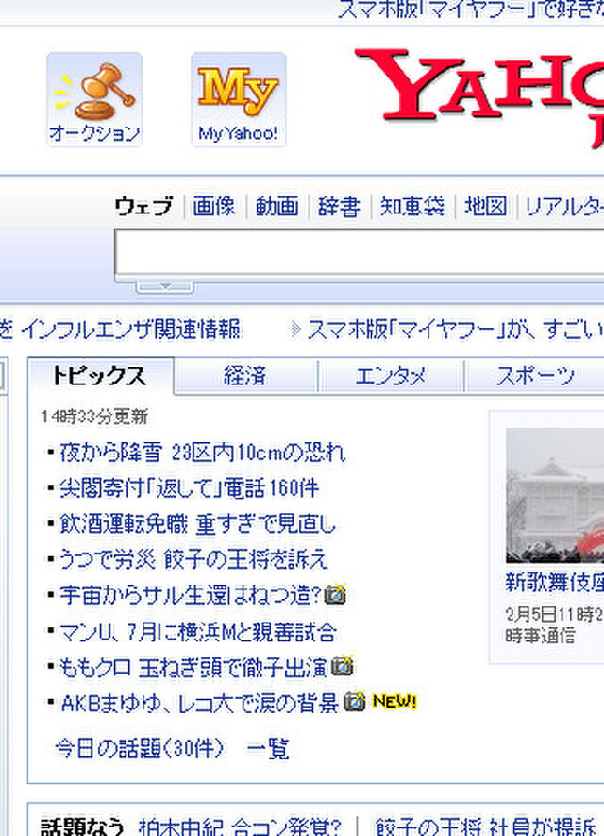Screen dimensions: 604x836
Task: Open headline 夜から降雪 23区内10cmの恐れ
Action: click(202, 452)
